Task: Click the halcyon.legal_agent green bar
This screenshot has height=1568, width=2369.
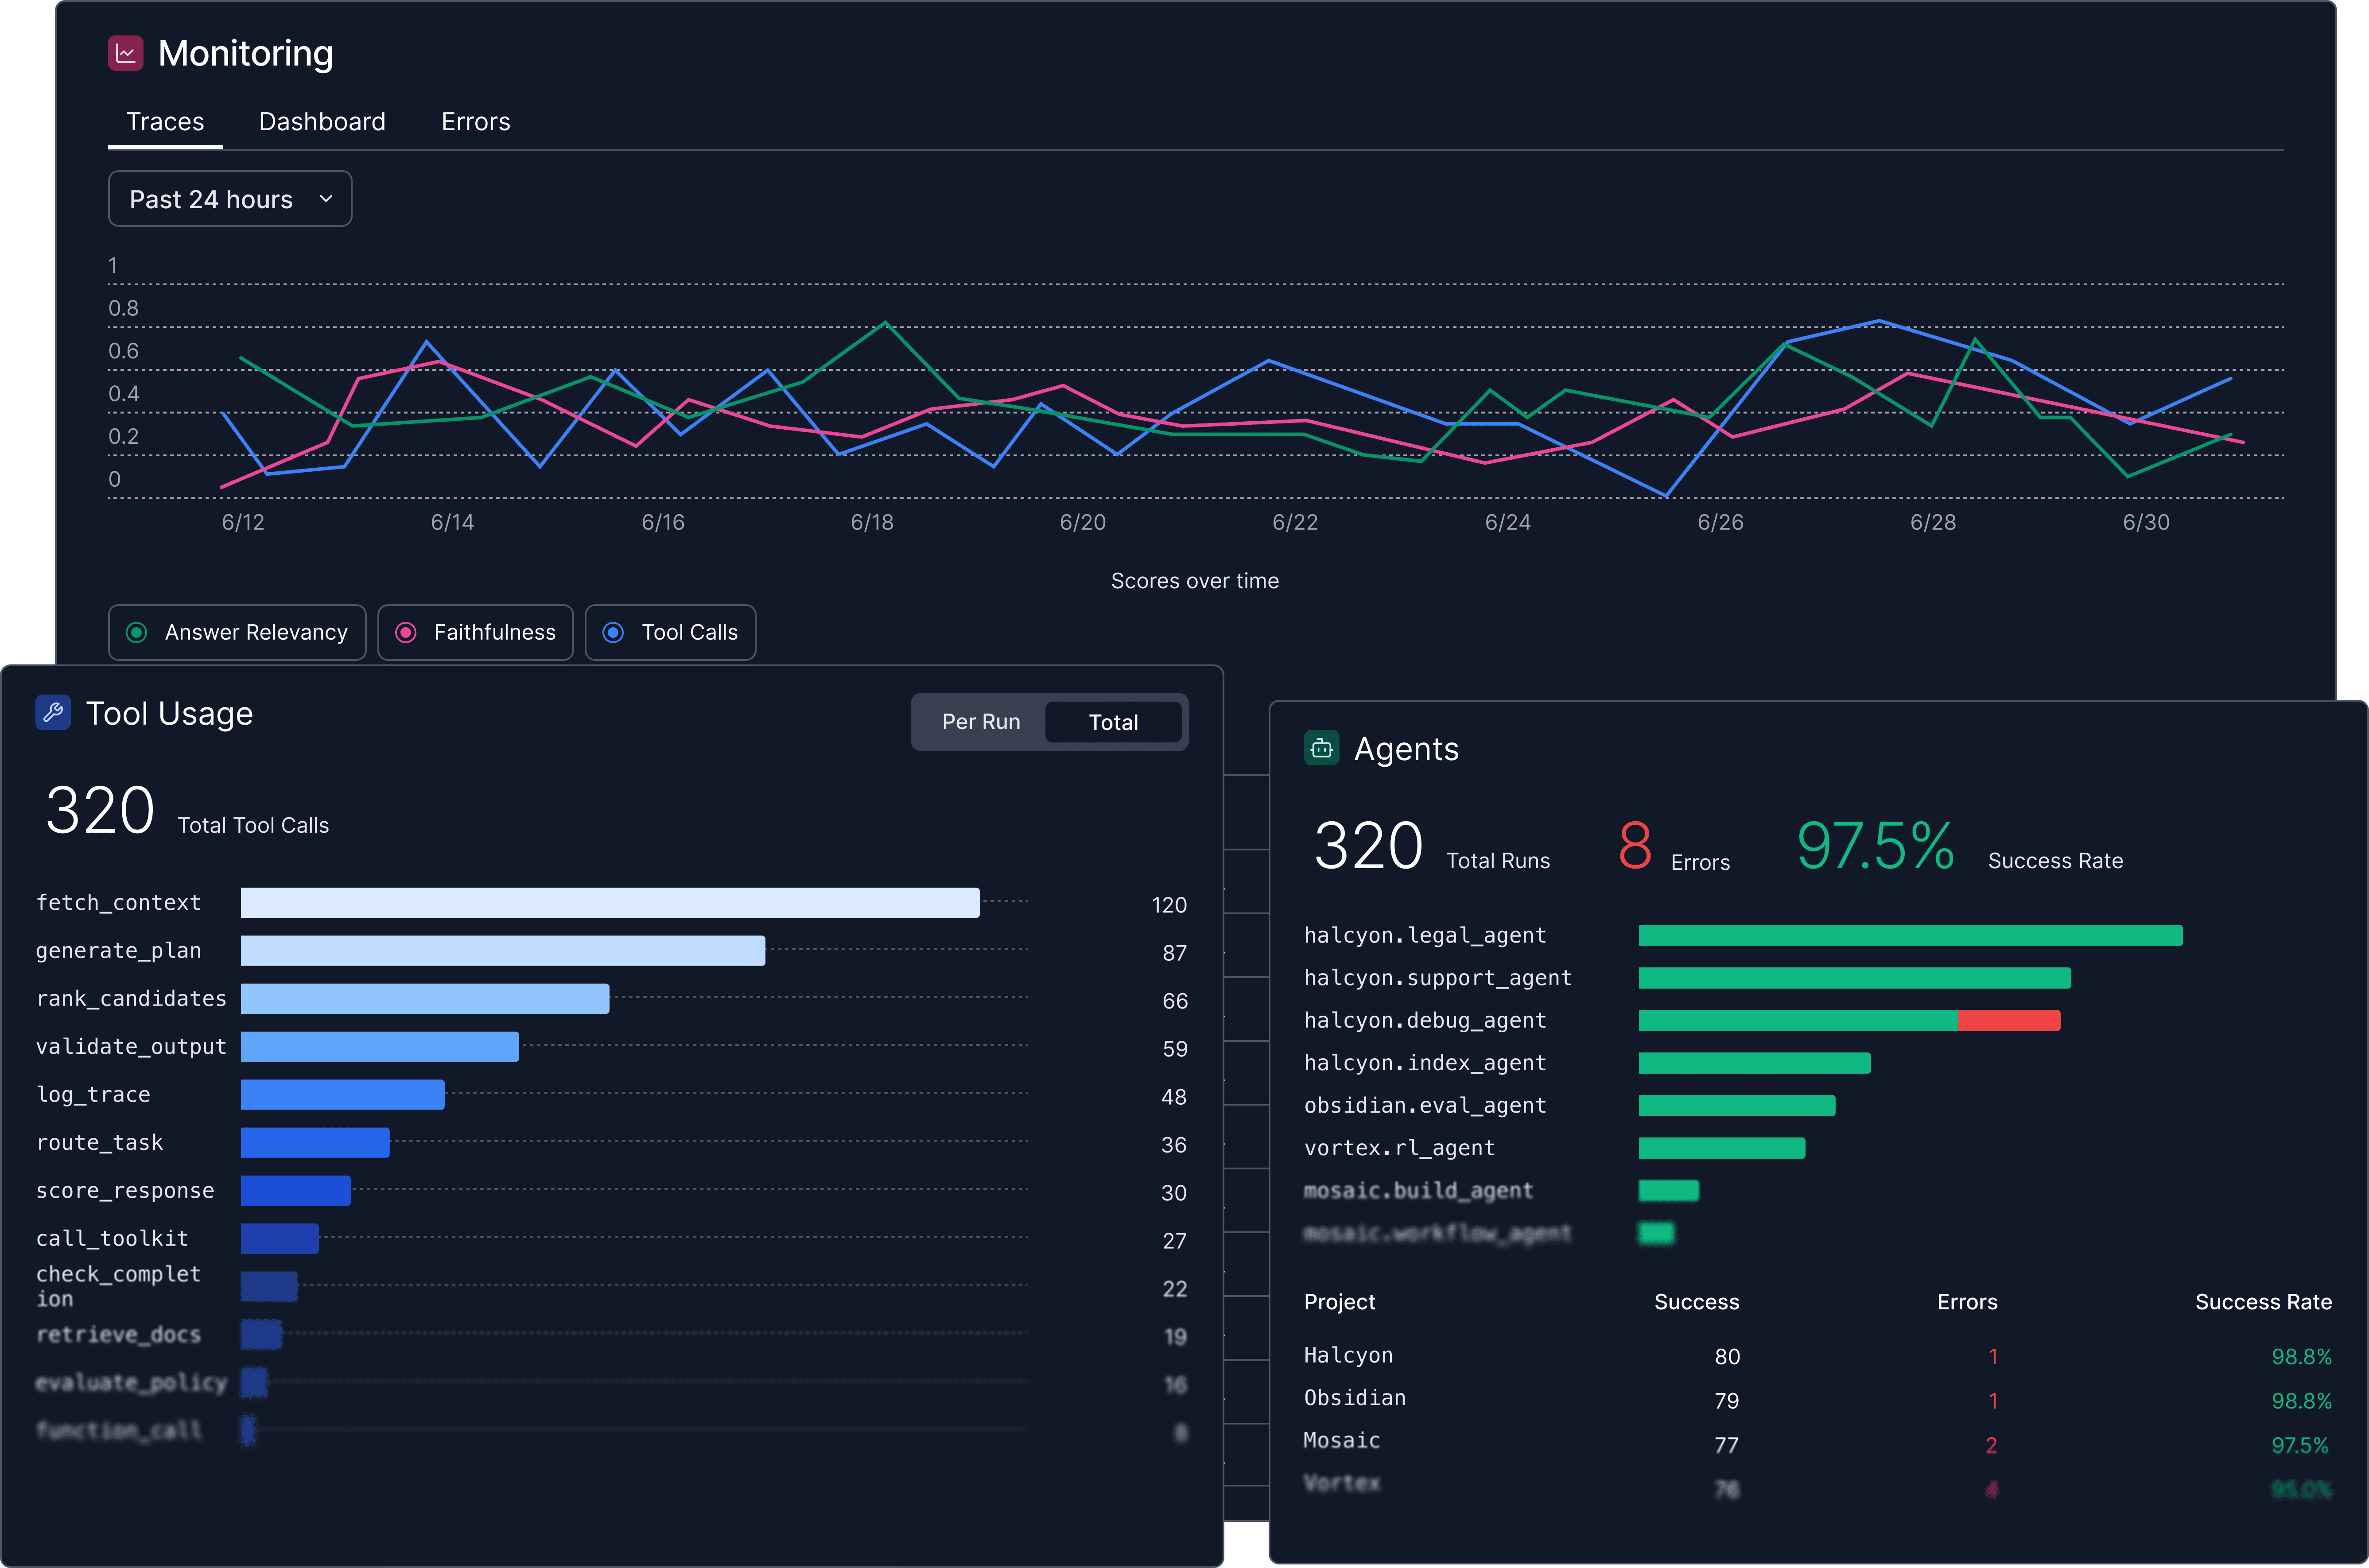Action: click(x=1910, y=936)
